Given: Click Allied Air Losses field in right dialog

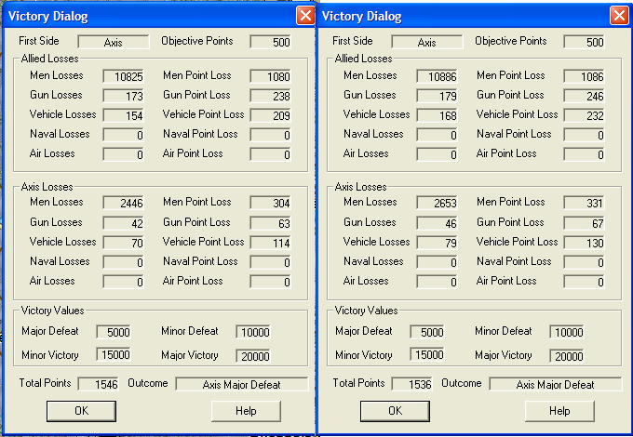Looking at the screenshot, I should 437,154.
